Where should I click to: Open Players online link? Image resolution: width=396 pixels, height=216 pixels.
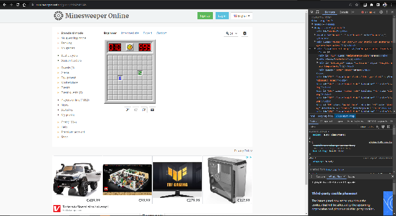[75, 100]
